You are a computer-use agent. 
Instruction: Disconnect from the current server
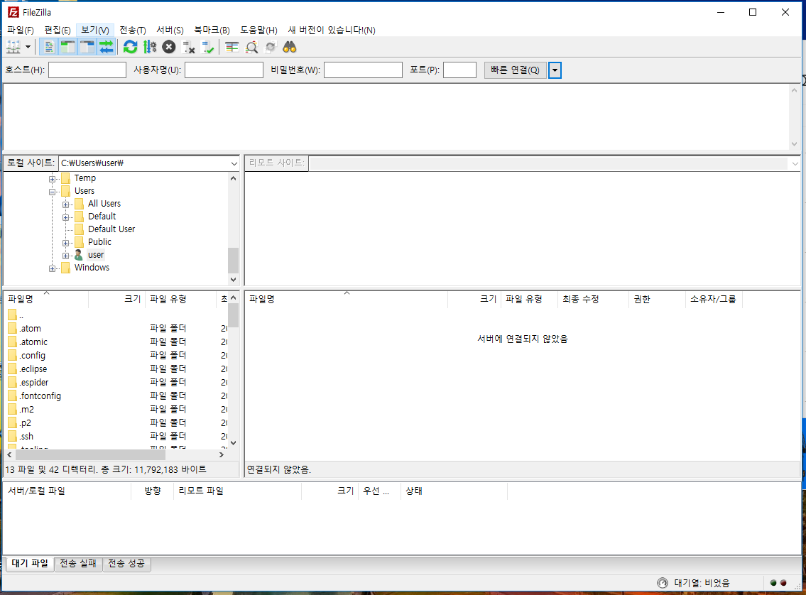click(x=188, y=48)
